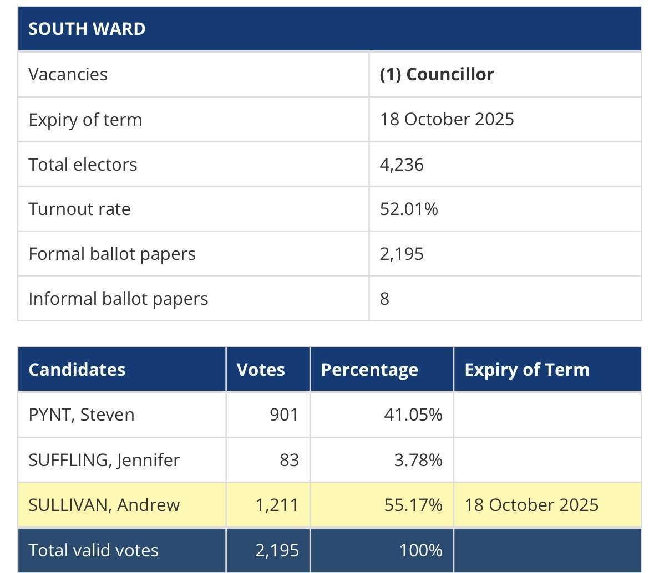Click the 901 votes cell
Image resolution: width=654 pixels, height=573 pixels.
[268, 415]
